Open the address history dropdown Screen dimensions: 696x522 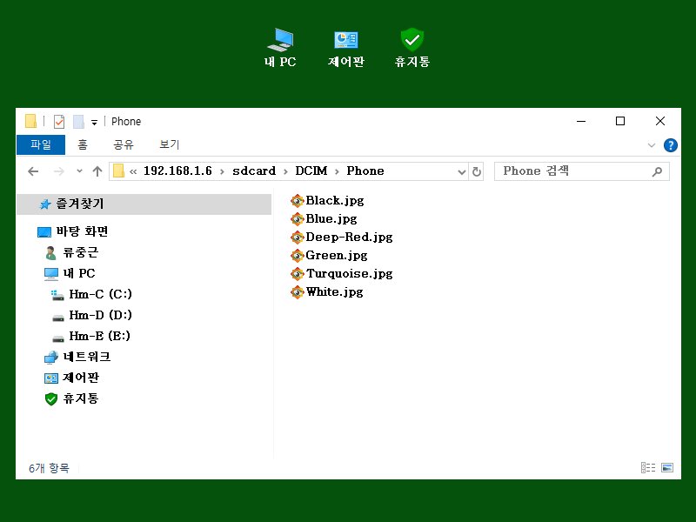(x=462, y=171)
